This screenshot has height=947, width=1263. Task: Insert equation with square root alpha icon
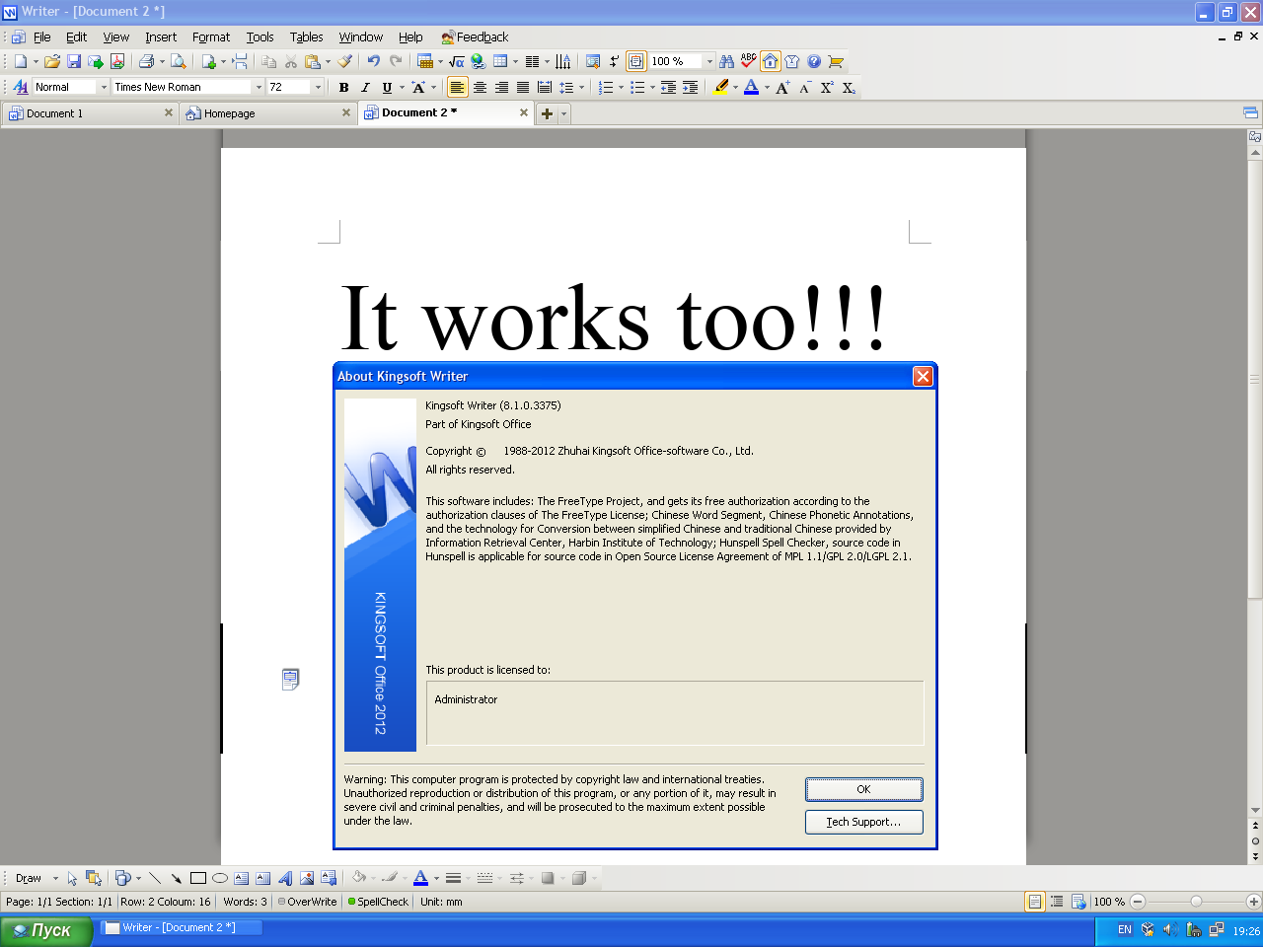[457, 61]
